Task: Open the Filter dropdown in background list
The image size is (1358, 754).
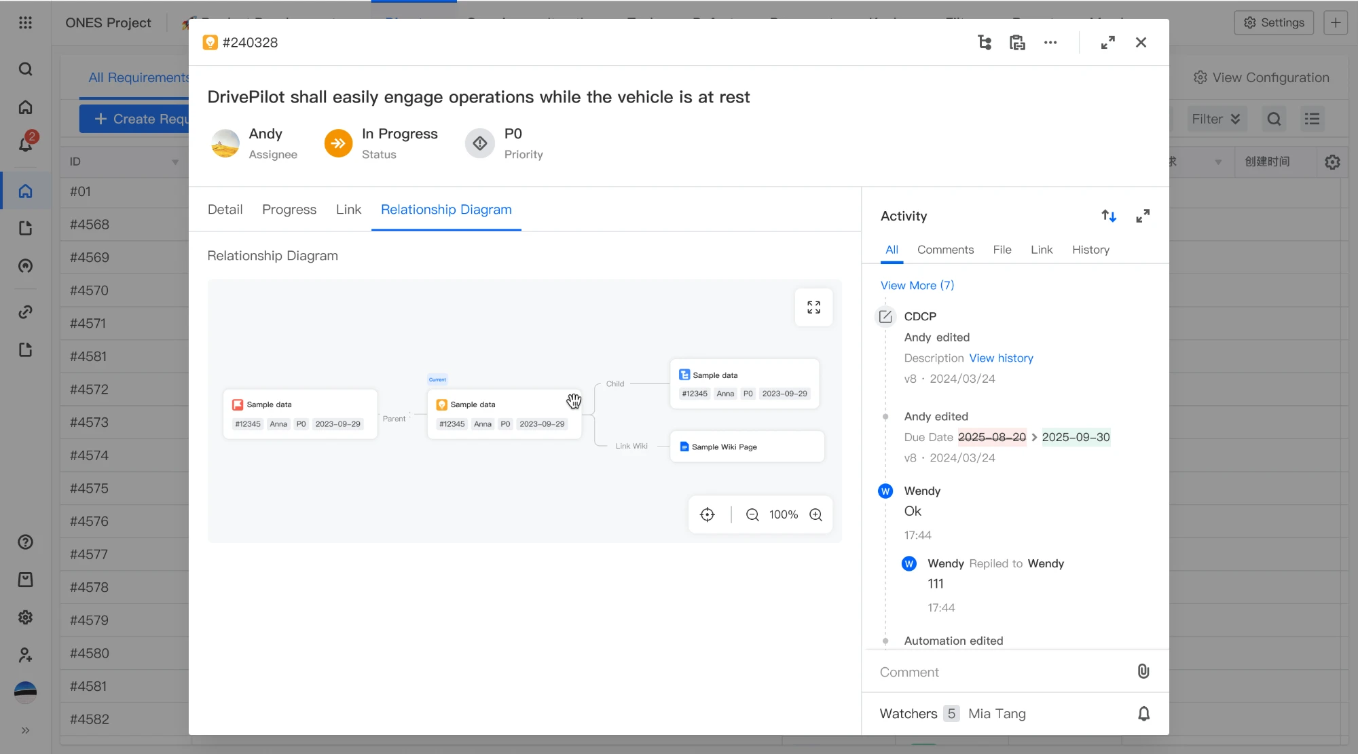Action: click(x=1216, y=119)
